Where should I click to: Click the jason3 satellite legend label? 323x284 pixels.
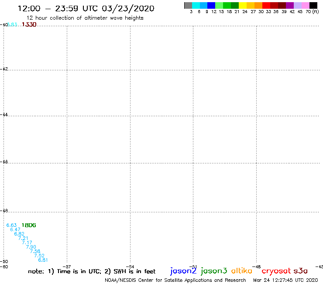[214, 271]
